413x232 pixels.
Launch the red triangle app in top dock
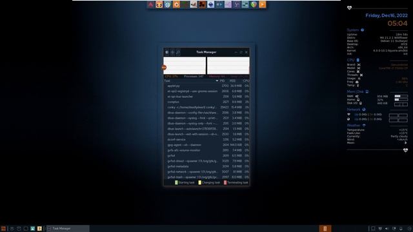[x=150, y=5]
